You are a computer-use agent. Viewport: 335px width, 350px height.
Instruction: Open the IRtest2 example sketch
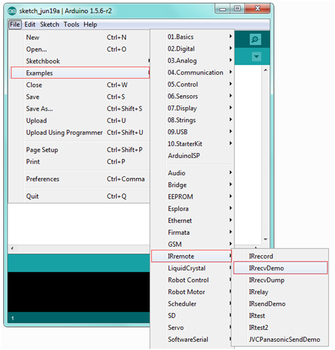pyautogui.click(x=280, y=327)
